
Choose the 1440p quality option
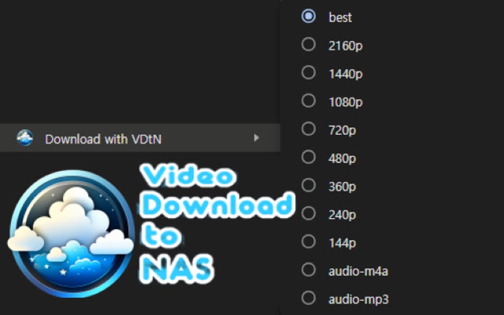(x=308, y=73)
